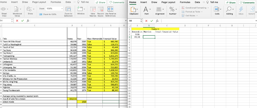Cancel formula entry in left window
The width and height of the screenshot is (257, 108).
[x=17, y=21]
